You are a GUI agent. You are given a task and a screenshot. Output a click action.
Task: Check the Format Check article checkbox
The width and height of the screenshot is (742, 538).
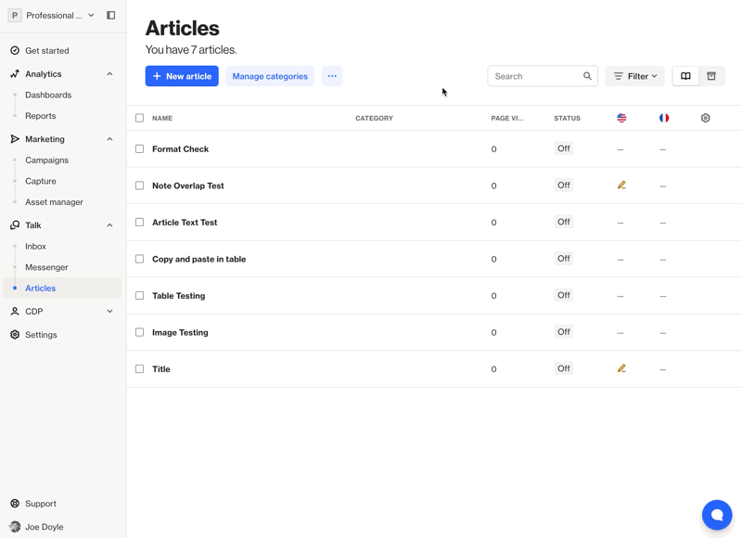coord(140,148)
